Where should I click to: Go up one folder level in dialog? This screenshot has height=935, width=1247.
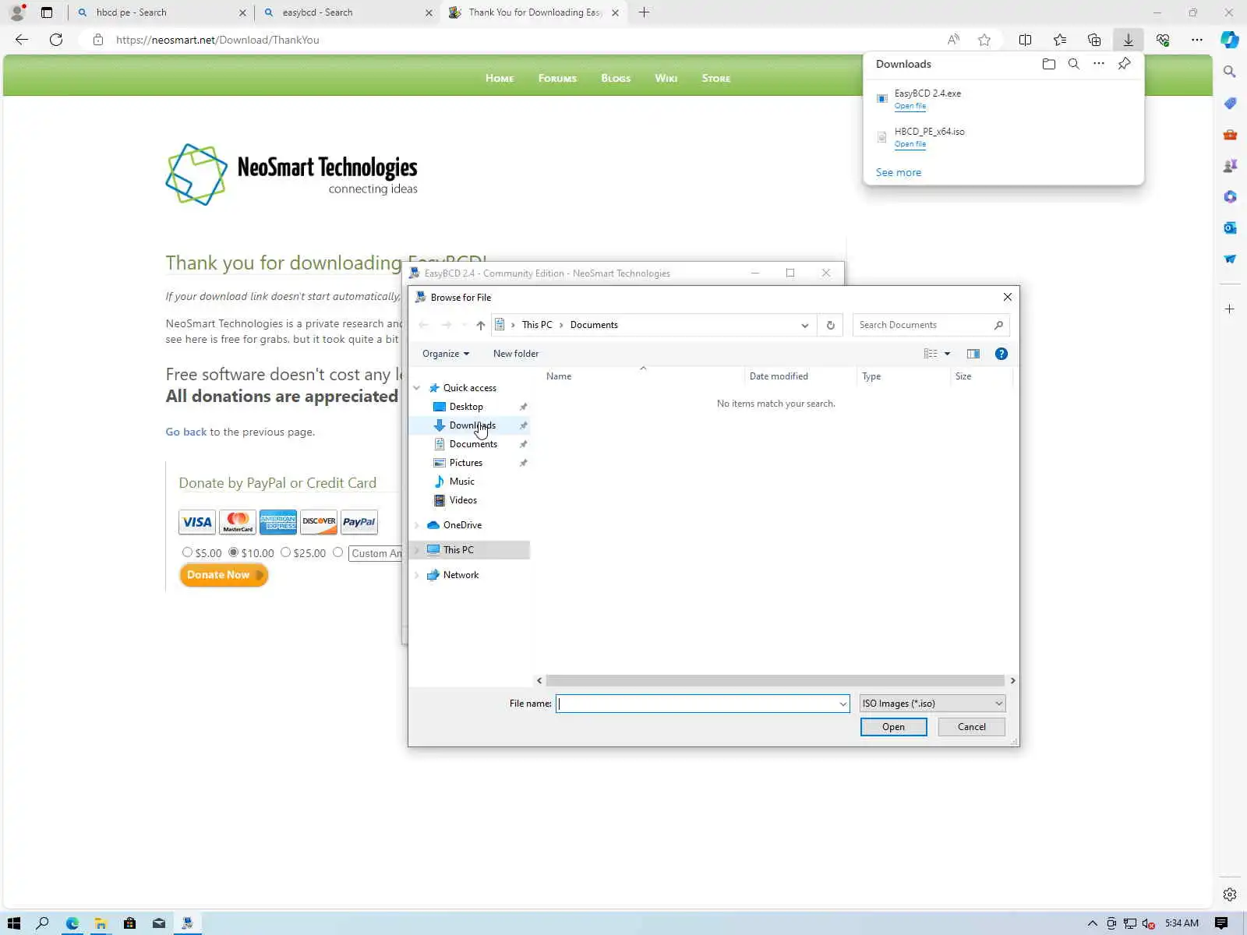(480, 325)
